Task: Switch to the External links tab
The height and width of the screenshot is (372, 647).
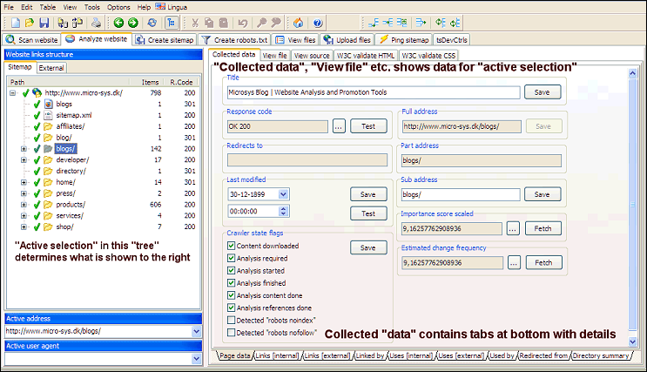Action: point(51,68)
